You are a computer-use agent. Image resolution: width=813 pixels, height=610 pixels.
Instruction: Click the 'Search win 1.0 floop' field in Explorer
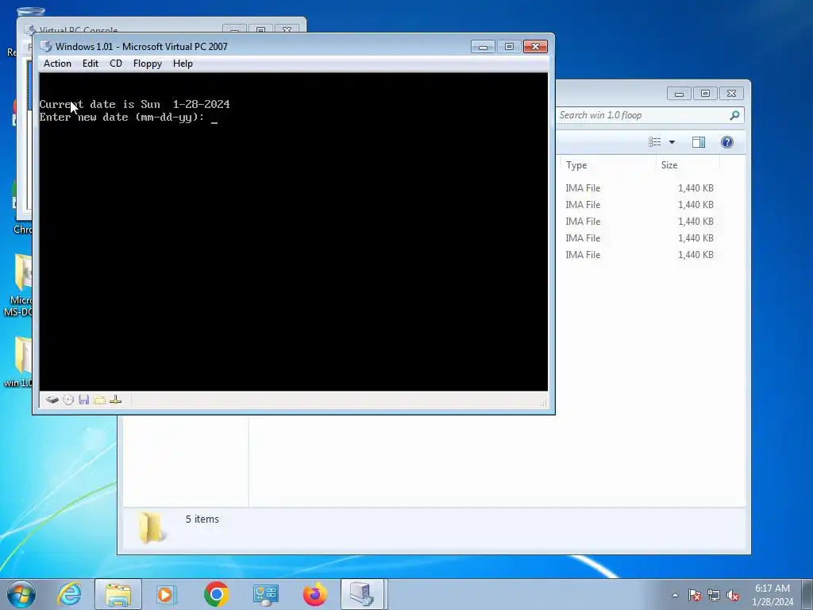point(642,115)
